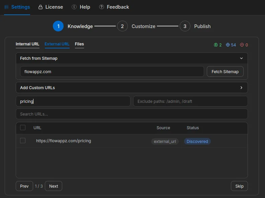This screenshot has height=198, width=265.
Task: Click the Source column header
Action: pos(163,128)
